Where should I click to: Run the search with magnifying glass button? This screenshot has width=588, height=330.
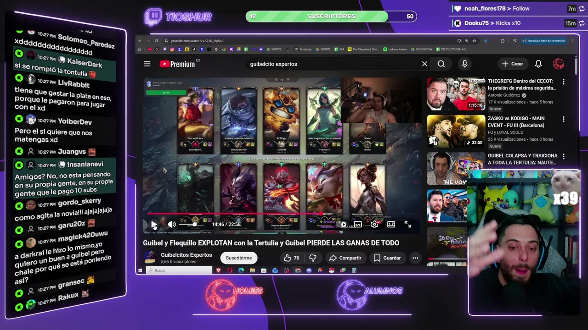(x=441, y=64)
